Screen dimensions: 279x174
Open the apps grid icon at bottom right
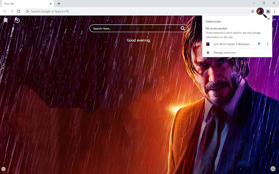(x=273, y=169)
